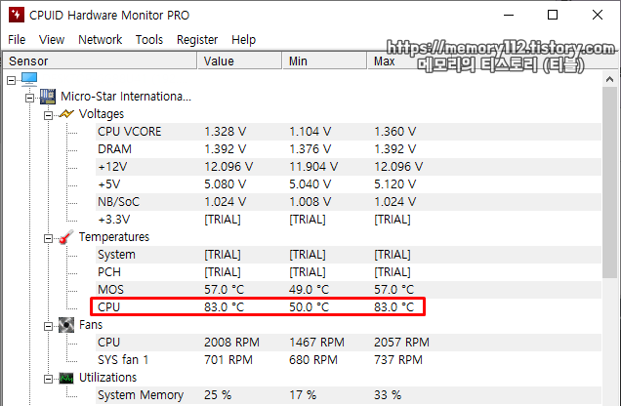621x406 pixels.
Task: Select the +3.3V voltage row
Action: 349,220
